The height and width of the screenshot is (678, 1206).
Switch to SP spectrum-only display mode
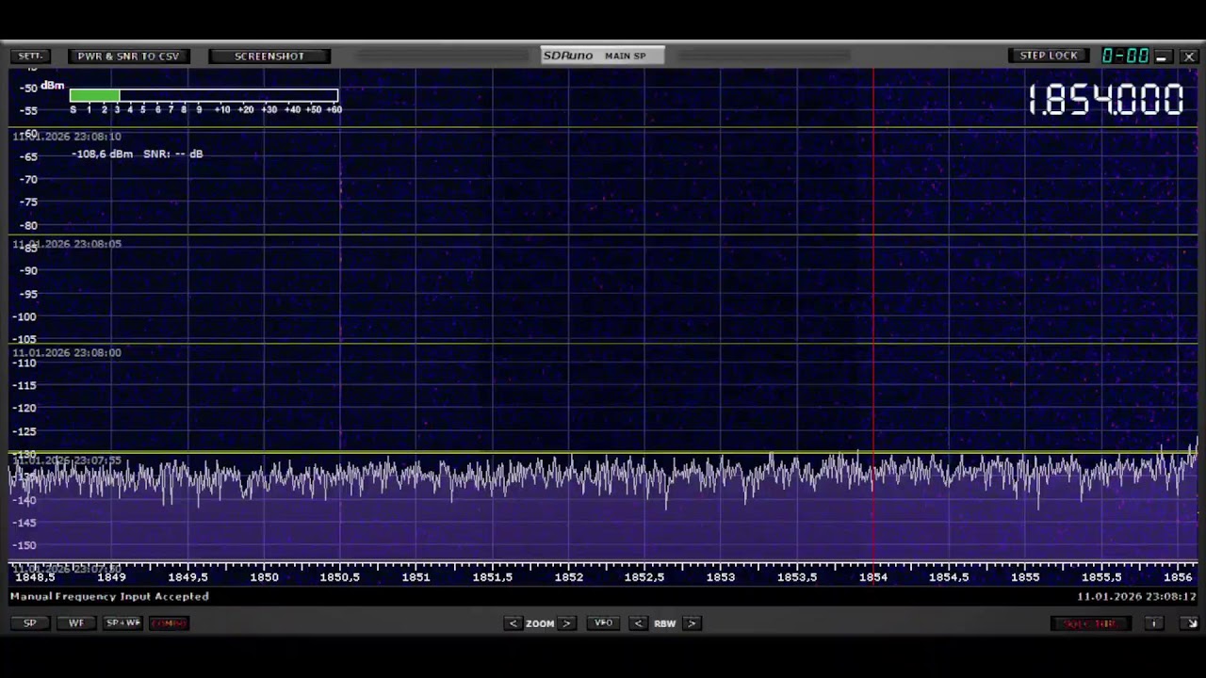coord(30,623)
